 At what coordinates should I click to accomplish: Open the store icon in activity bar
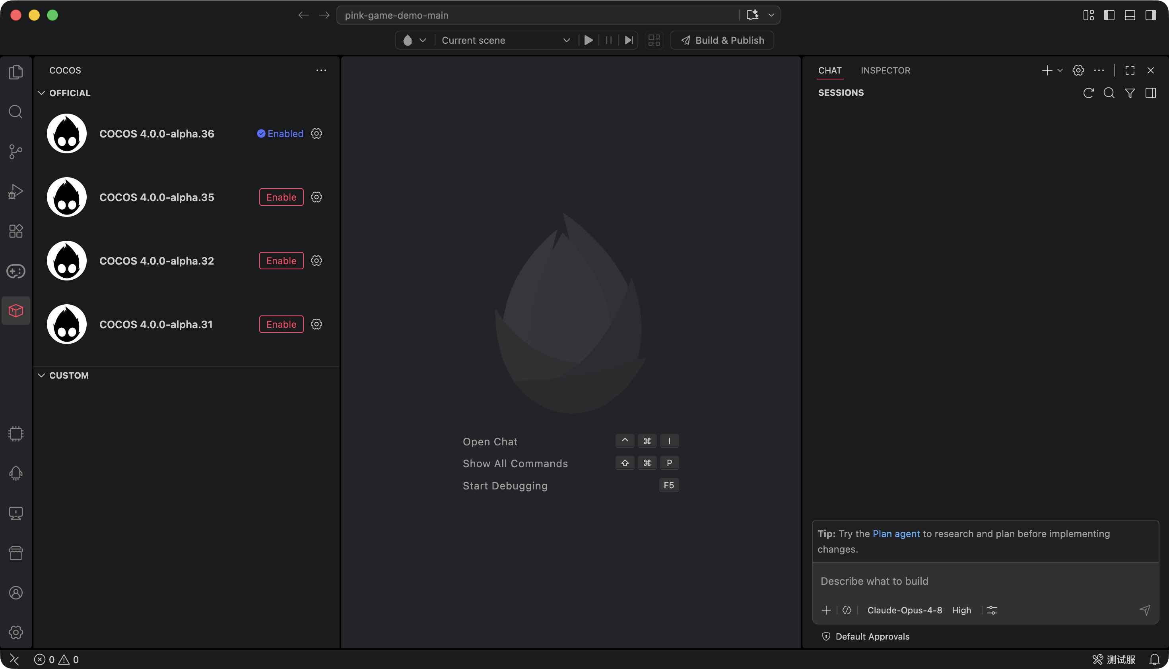[16, 553]
